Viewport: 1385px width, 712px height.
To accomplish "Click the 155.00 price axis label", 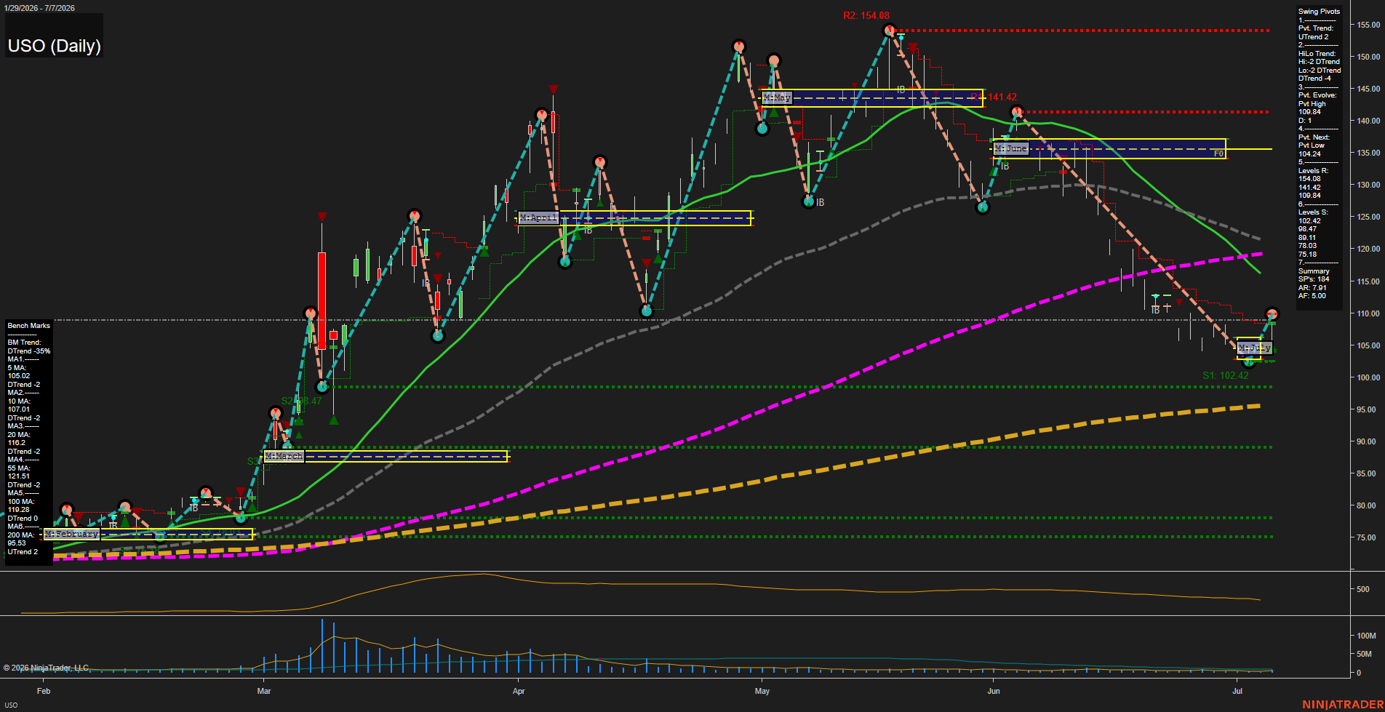I will [x=1368, y=25].
